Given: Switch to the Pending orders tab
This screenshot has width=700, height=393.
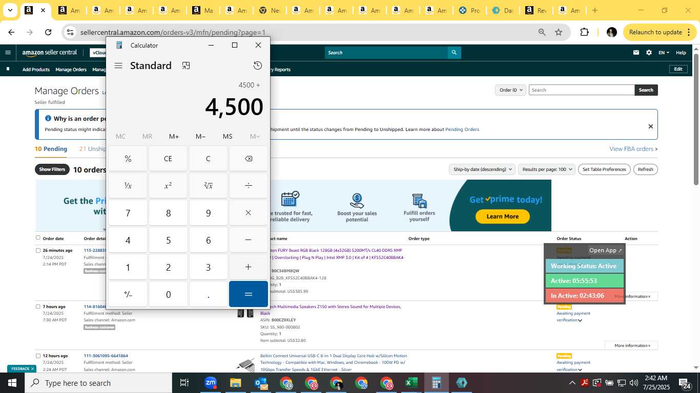Looking at the screenshot, I should tap(51, 149).
